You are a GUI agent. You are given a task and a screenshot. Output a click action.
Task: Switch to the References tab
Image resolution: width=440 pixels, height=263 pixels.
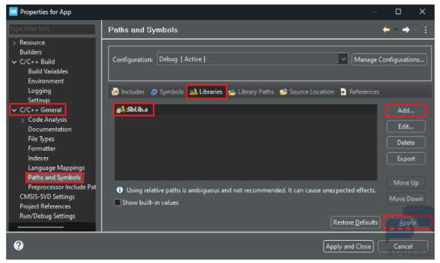pos(360,92)
